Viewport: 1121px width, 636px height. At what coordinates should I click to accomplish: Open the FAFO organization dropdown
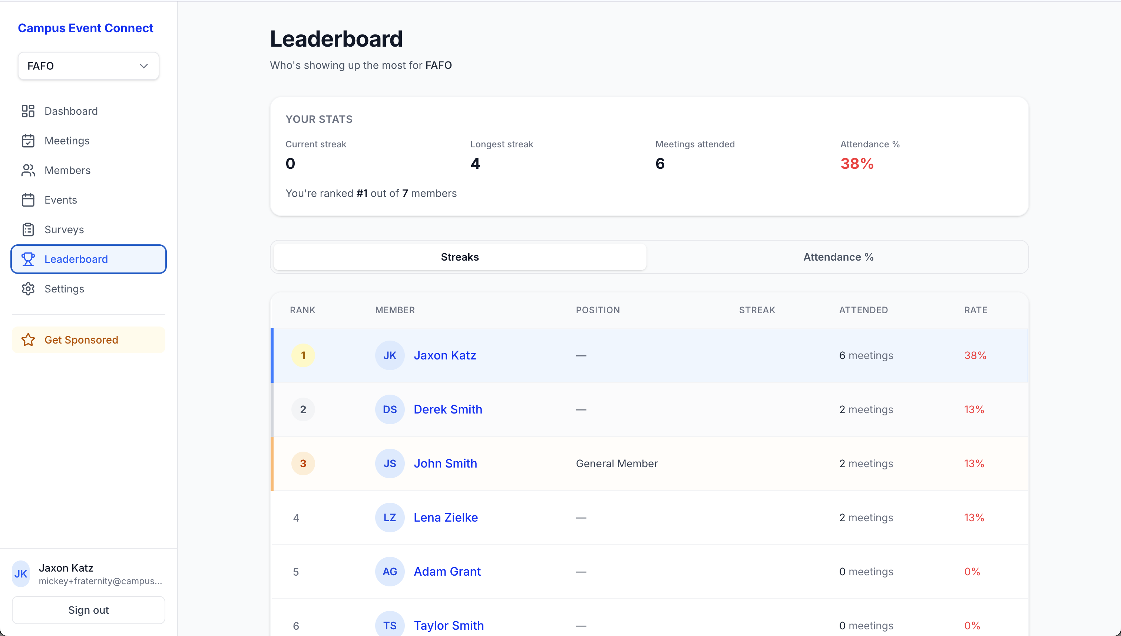88,66
